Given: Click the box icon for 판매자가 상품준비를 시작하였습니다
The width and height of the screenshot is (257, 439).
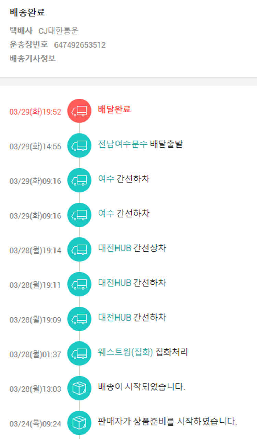Looking at the screenshot, I should (79, 423).
